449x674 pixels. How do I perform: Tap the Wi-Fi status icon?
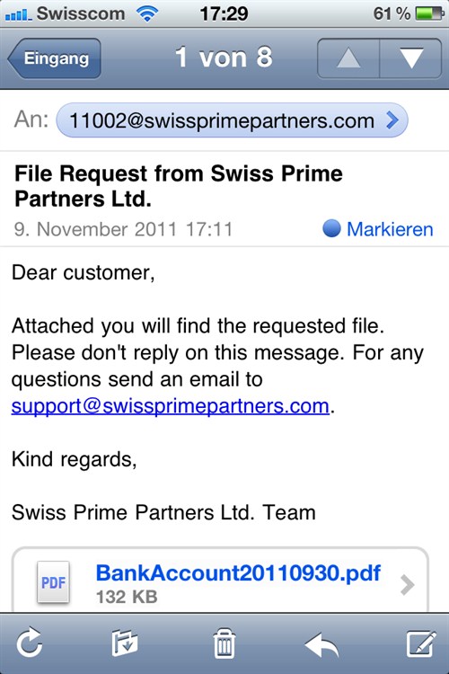click(147, 13)
